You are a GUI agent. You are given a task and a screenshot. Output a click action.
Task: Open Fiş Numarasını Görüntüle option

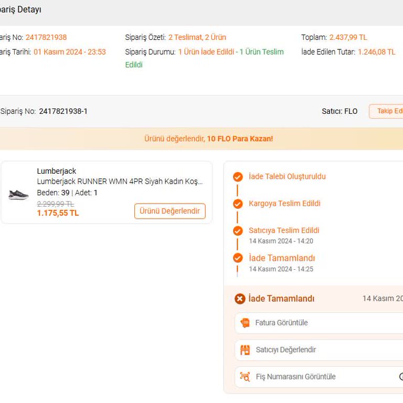click(x=319, y=377)
